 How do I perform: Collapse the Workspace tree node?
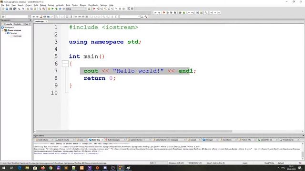(2, 28)
